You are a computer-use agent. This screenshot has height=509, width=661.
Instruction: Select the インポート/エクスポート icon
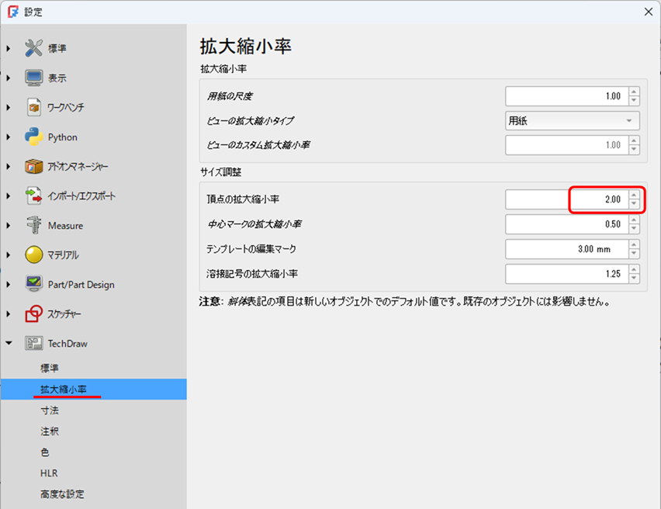33,196
